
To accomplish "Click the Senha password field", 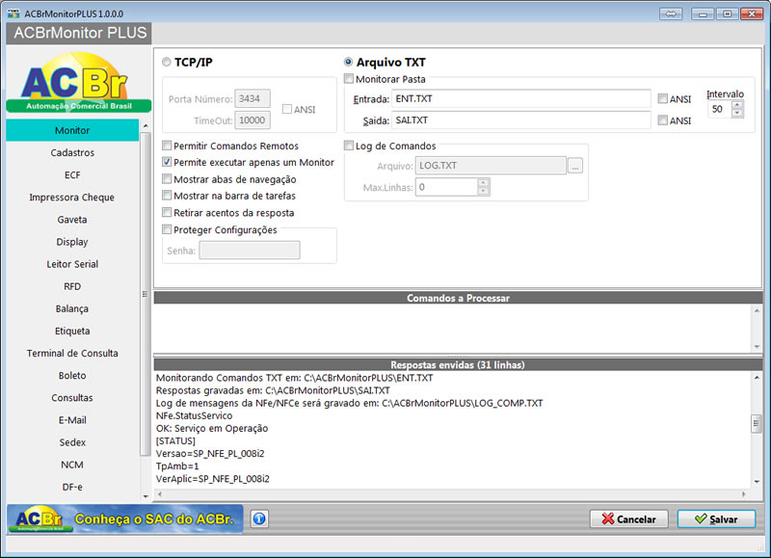I will 250,251.
